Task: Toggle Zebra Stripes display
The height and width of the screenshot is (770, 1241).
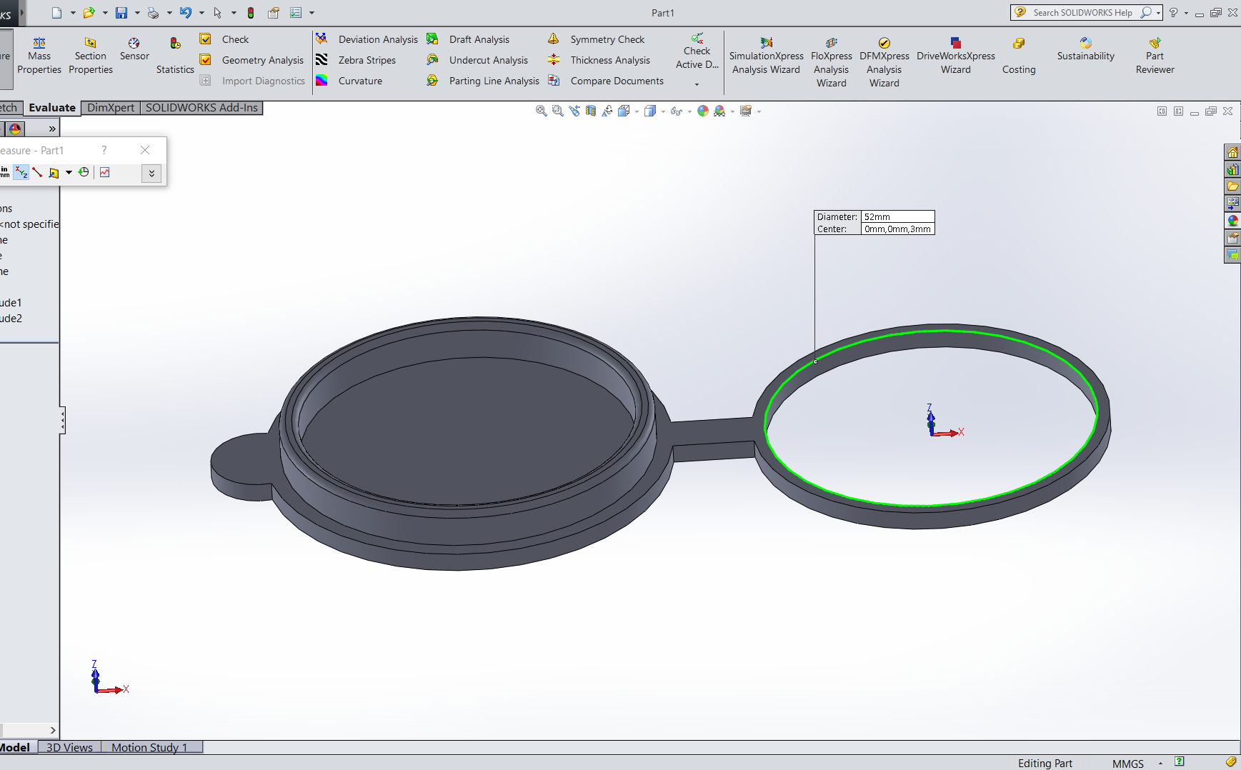Action: [x=357, y=60]
